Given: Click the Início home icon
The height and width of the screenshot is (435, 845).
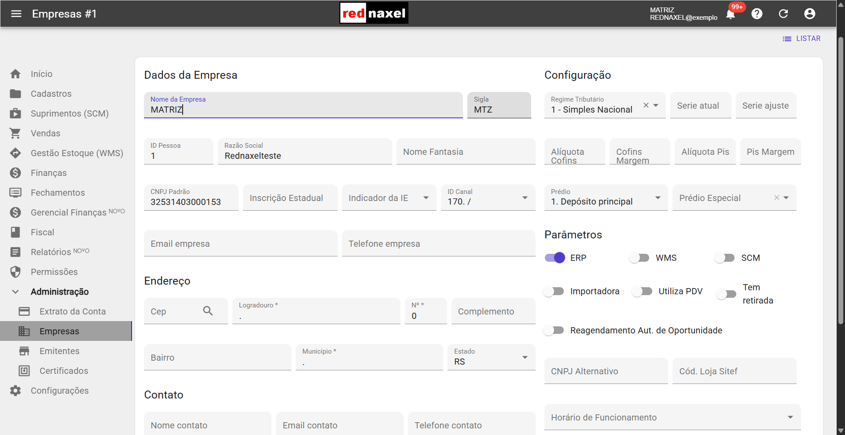Looking at the screenshot, I should point(15,74).
